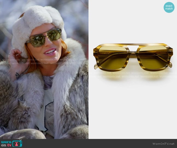177x148 pixels.
Task: Click the teal "exact match" badge
Action: (169, 7)
